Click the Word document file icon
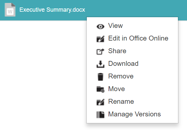The image size is (187, 130). click(x=10, y=10)
